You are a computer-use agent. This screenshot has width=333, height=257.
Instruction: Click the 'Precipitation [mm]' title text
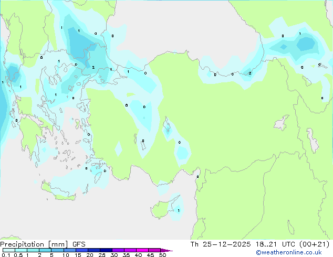click(x=34, y=244)
